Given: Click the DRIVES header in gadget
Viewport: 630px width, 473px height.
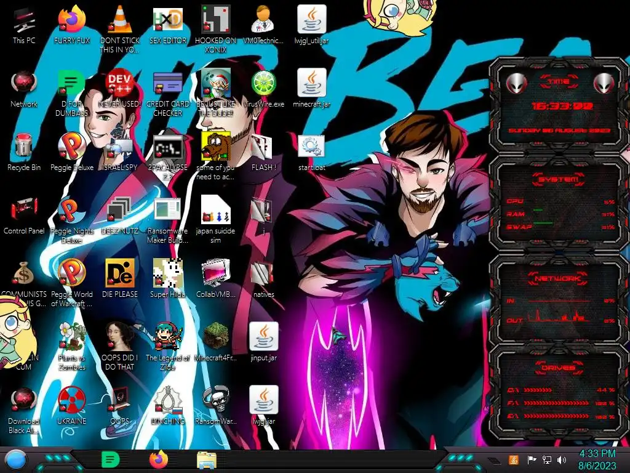Looking at the screenshot, I should (x=558, y=368).
